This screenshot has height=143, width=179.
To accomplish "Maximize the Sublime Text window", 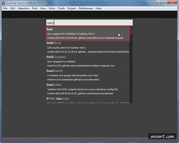I will [x=164, y=2].
